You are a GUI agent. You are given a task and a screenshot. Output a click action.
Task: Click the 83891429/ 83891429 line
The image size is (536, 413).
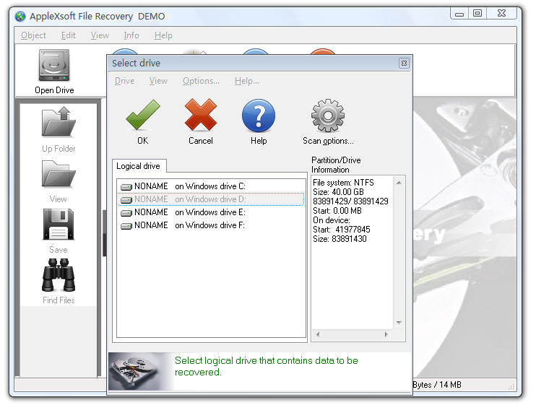[x=351, y=201]
